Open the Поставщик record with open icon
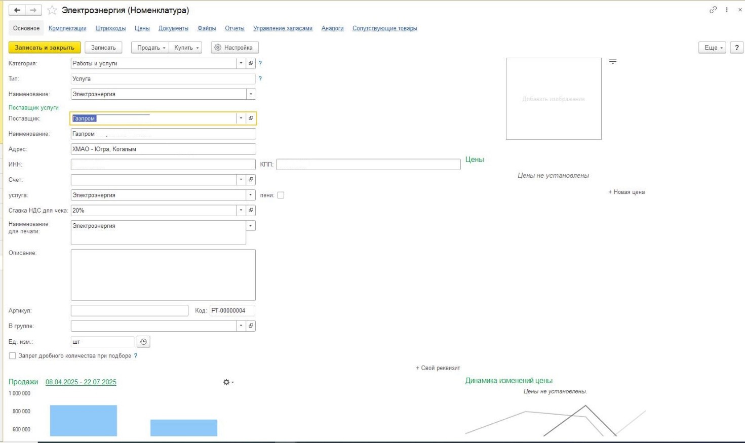This screenshot has height=443, width=745. pos(251,118)
